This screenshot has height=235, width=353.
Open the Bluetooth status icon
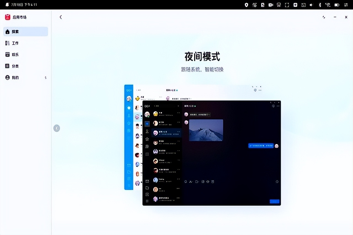320,5
